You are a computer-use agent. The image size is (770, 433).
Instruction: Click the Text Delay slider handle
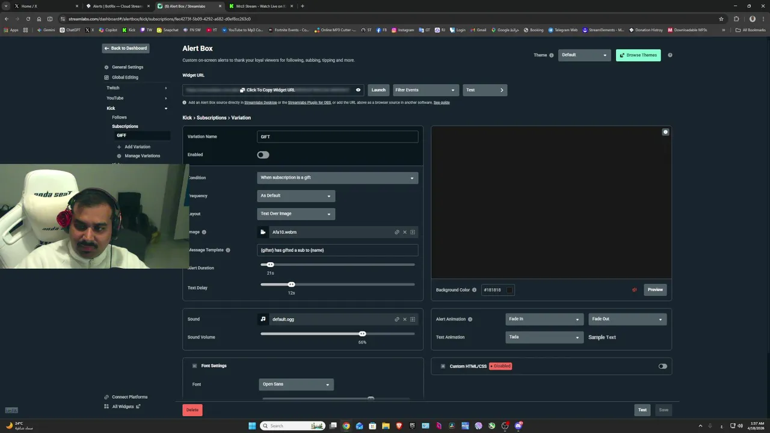point(291,284)
